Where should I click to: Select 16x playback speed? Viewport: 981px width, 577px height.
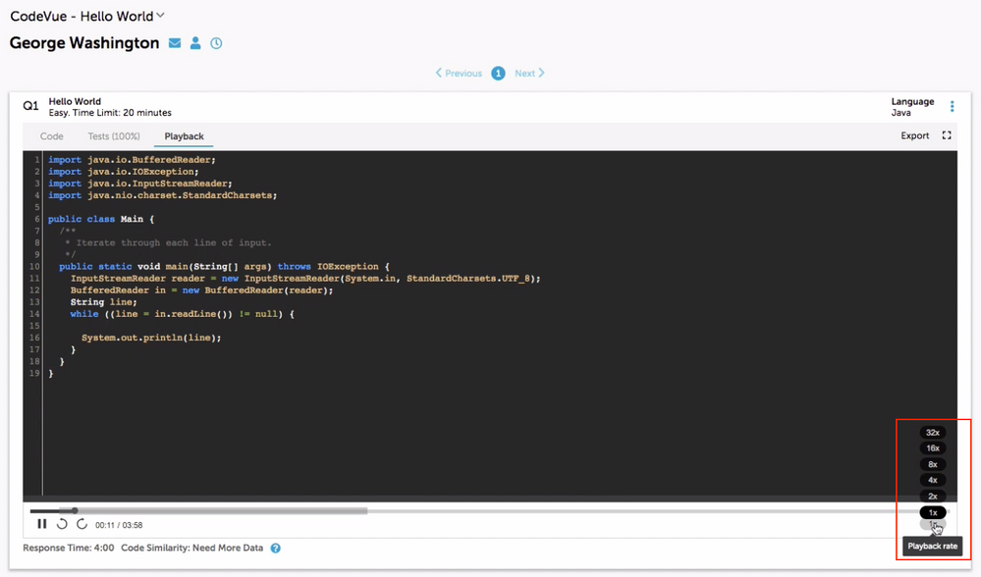[933, 448]
